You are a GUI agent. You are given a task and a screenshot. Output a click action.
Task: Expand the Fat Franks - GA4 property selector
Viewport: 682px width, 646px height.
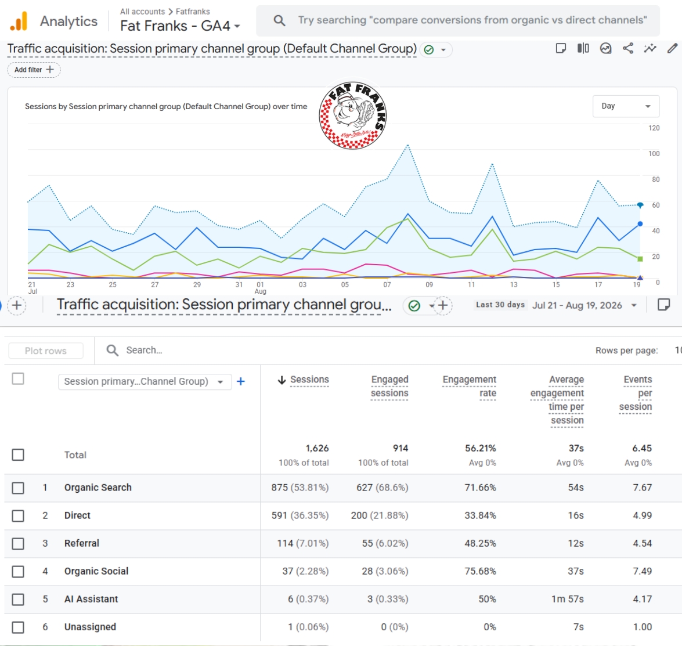[x=180, y=26]
